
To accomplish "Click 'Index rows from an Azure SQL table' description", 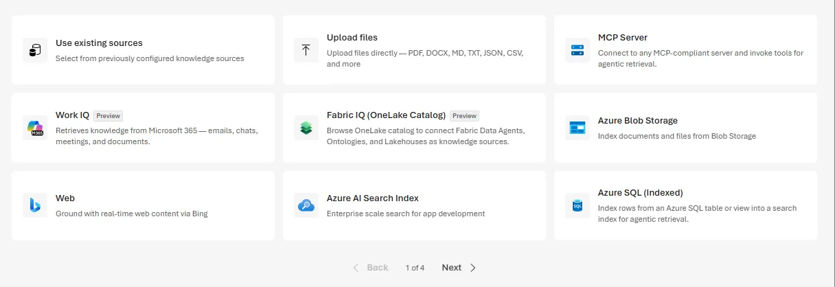I will pos(698,214).
